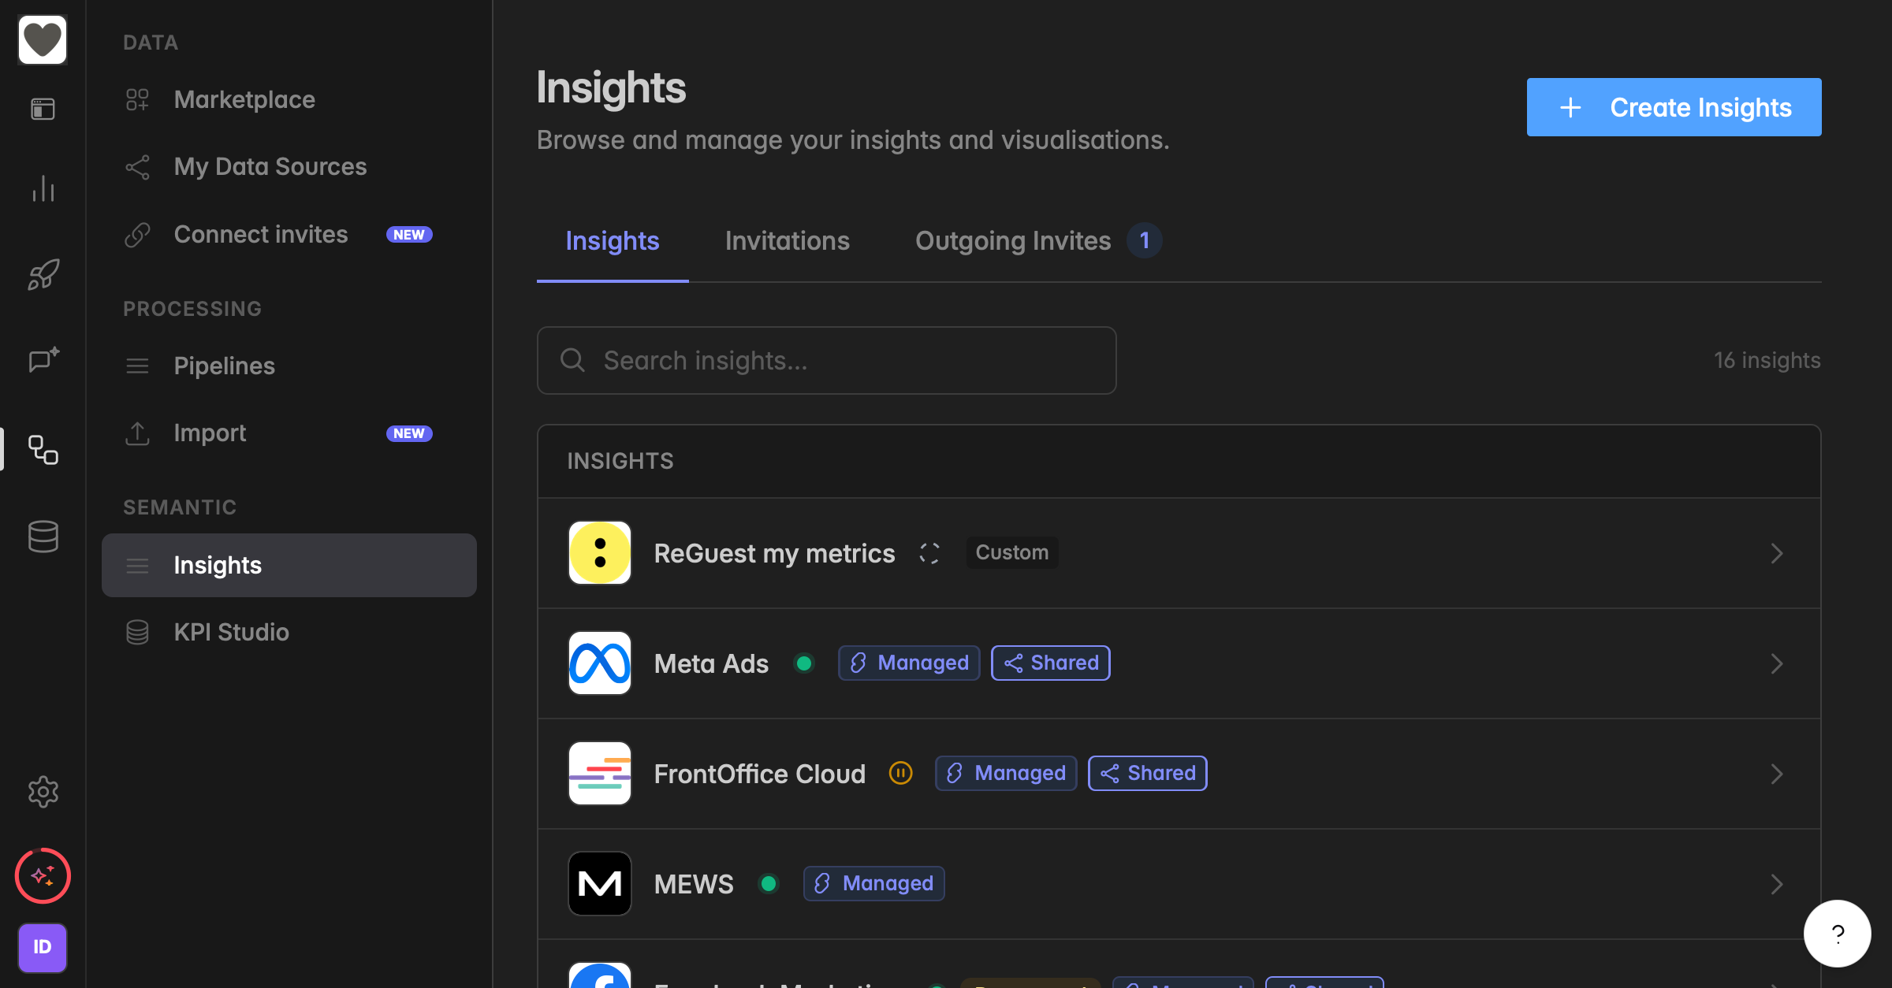
Task: Open the MEWS insight name
Action: 694,884
